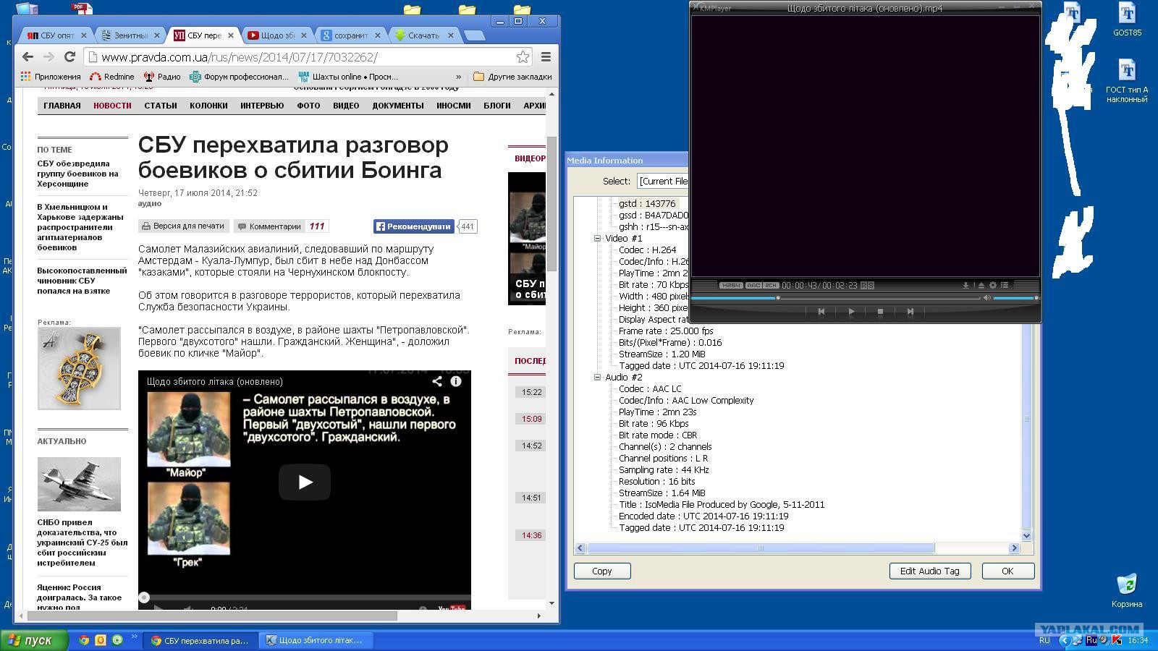The height and width of the screenshot is (651, 1158).
Task: Open Высокопоставленный чиновник СБУ article link
Action: point(82,281)
